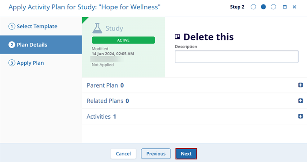Screen dimensions: 307x162
Task: Cancel the activity plan wizard
Action: click(x=123, y=154)
